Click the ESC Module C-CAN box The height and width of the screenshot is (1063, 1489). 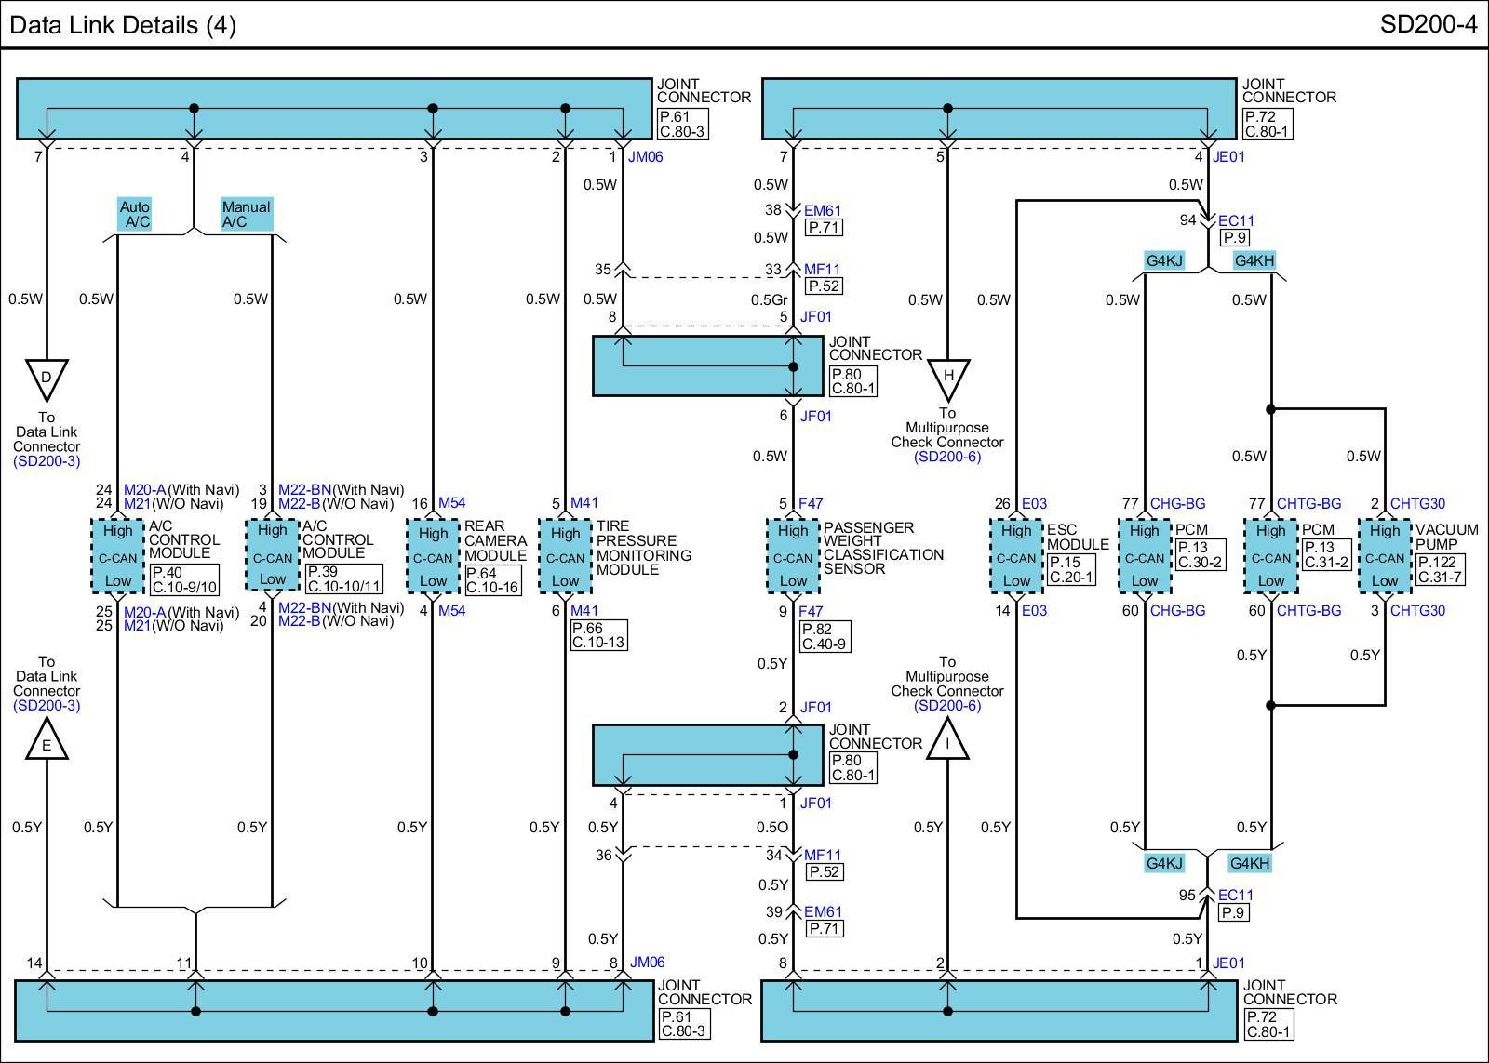pyautogui.click(x=1015, y=556)
